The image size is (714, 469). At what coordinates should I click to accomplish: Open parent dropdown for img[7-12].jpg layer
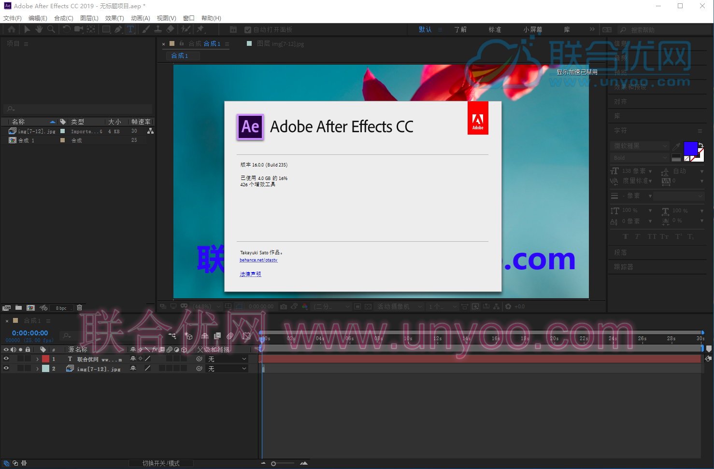pos(227,369)
